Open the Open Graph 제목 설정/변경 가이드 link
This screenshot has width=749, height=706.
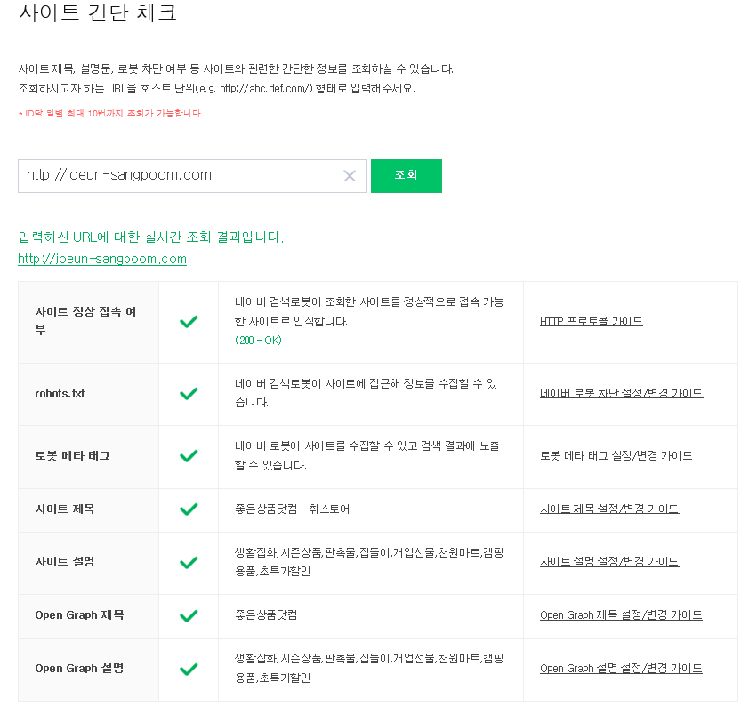point(621,615)
